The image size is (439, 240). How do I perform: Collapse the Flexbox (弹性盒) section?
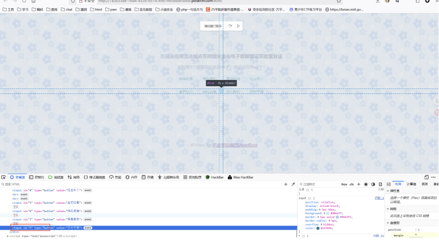[388, 191]
